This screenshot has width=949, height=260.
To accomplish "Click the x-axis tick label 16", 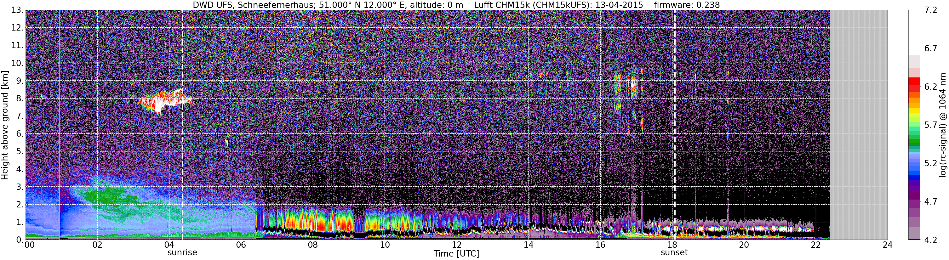I will (x=600, y=245).
